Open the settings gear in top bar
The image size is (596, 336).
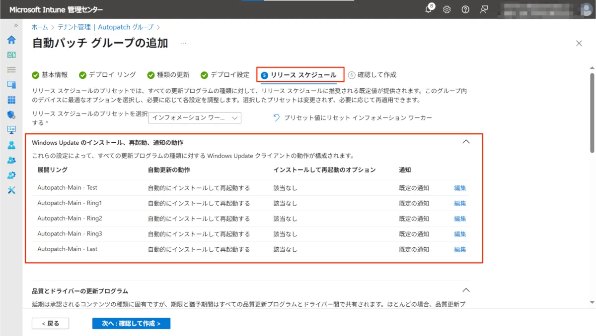[x=447, y=9]
